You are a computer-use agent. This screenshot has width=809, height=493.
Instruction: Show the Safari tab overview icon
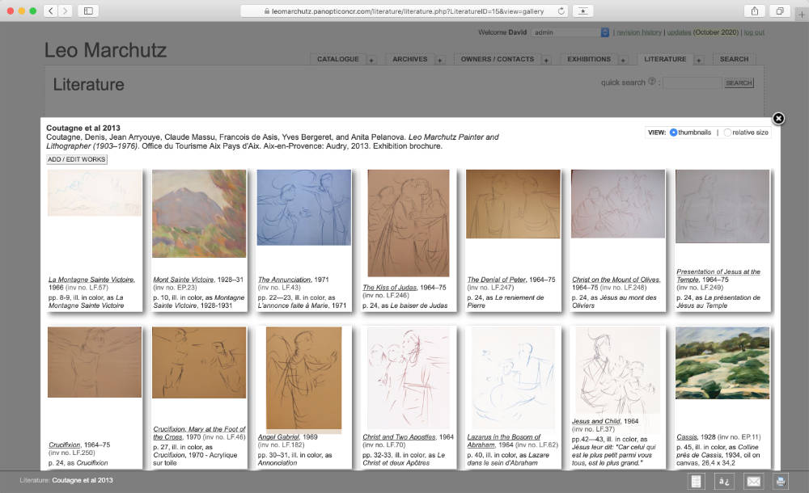pos(780,11)
